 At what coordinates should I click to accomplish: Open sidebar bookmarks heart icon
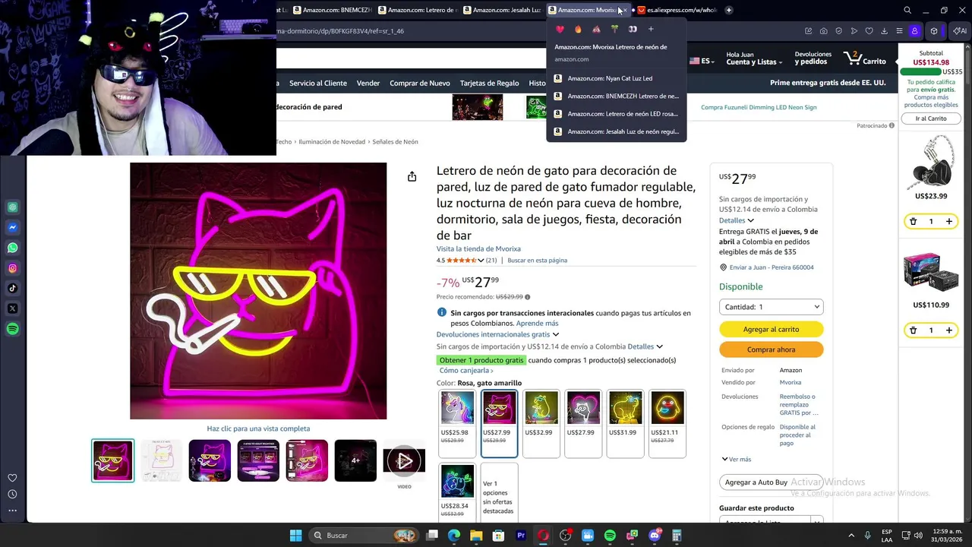(12, 478)
